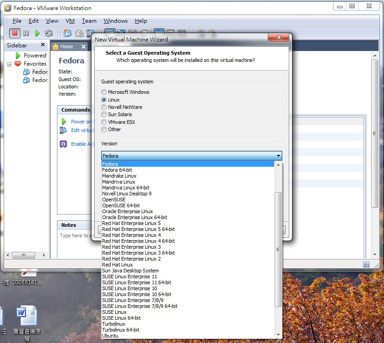Viewport: 384px width, 343px height.
Task: Click the main window scroll-down arrow
Action: pyautogui.click(x=375, y=255)
